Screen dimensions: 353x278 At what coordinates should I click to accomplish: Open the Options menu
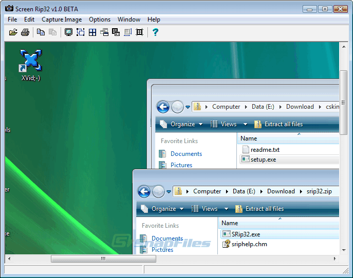(100, 19)
